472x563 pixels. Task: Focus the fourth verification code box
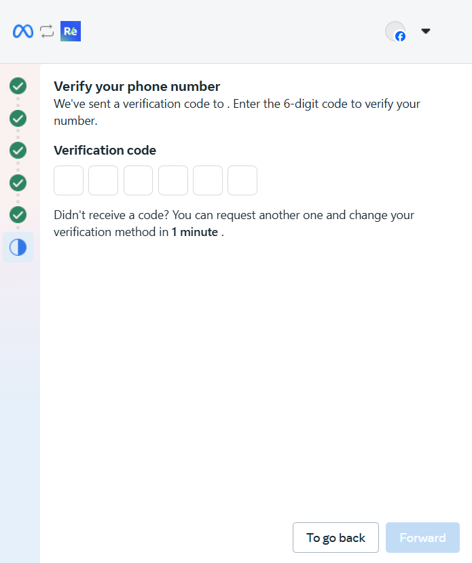(x=173, y=180)
